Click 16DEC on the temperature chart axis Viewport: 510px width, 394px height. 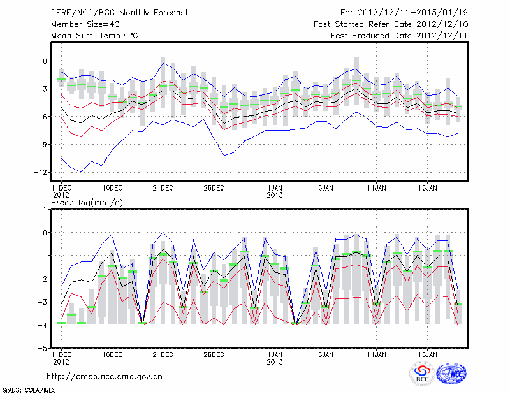[112, 187]
